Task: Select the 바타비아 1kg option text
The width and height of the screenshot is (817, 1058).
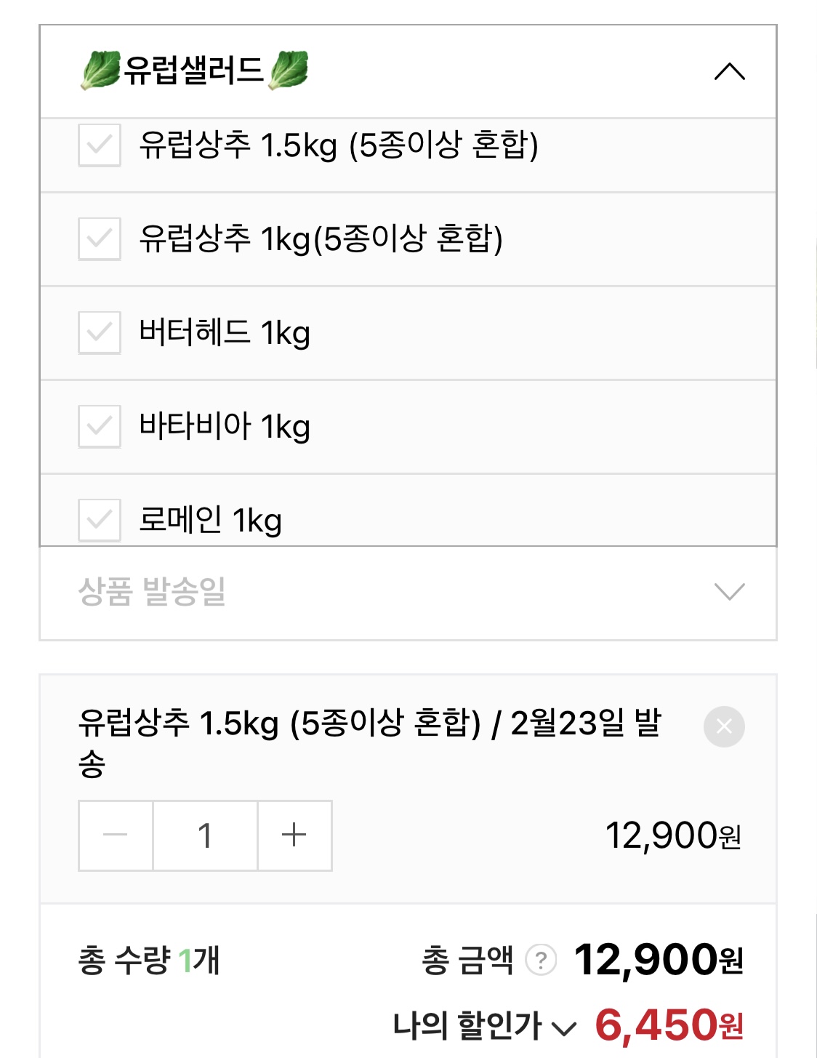Action: click(225, 426)
